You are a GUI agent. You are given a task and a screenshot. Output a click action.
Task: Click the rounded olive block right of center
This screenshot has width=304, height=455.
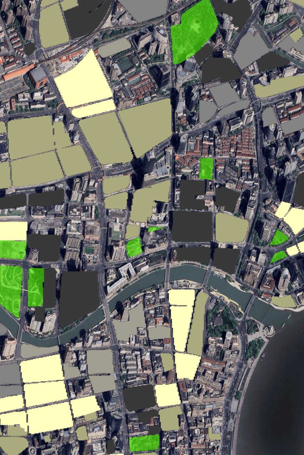point(231,228)
